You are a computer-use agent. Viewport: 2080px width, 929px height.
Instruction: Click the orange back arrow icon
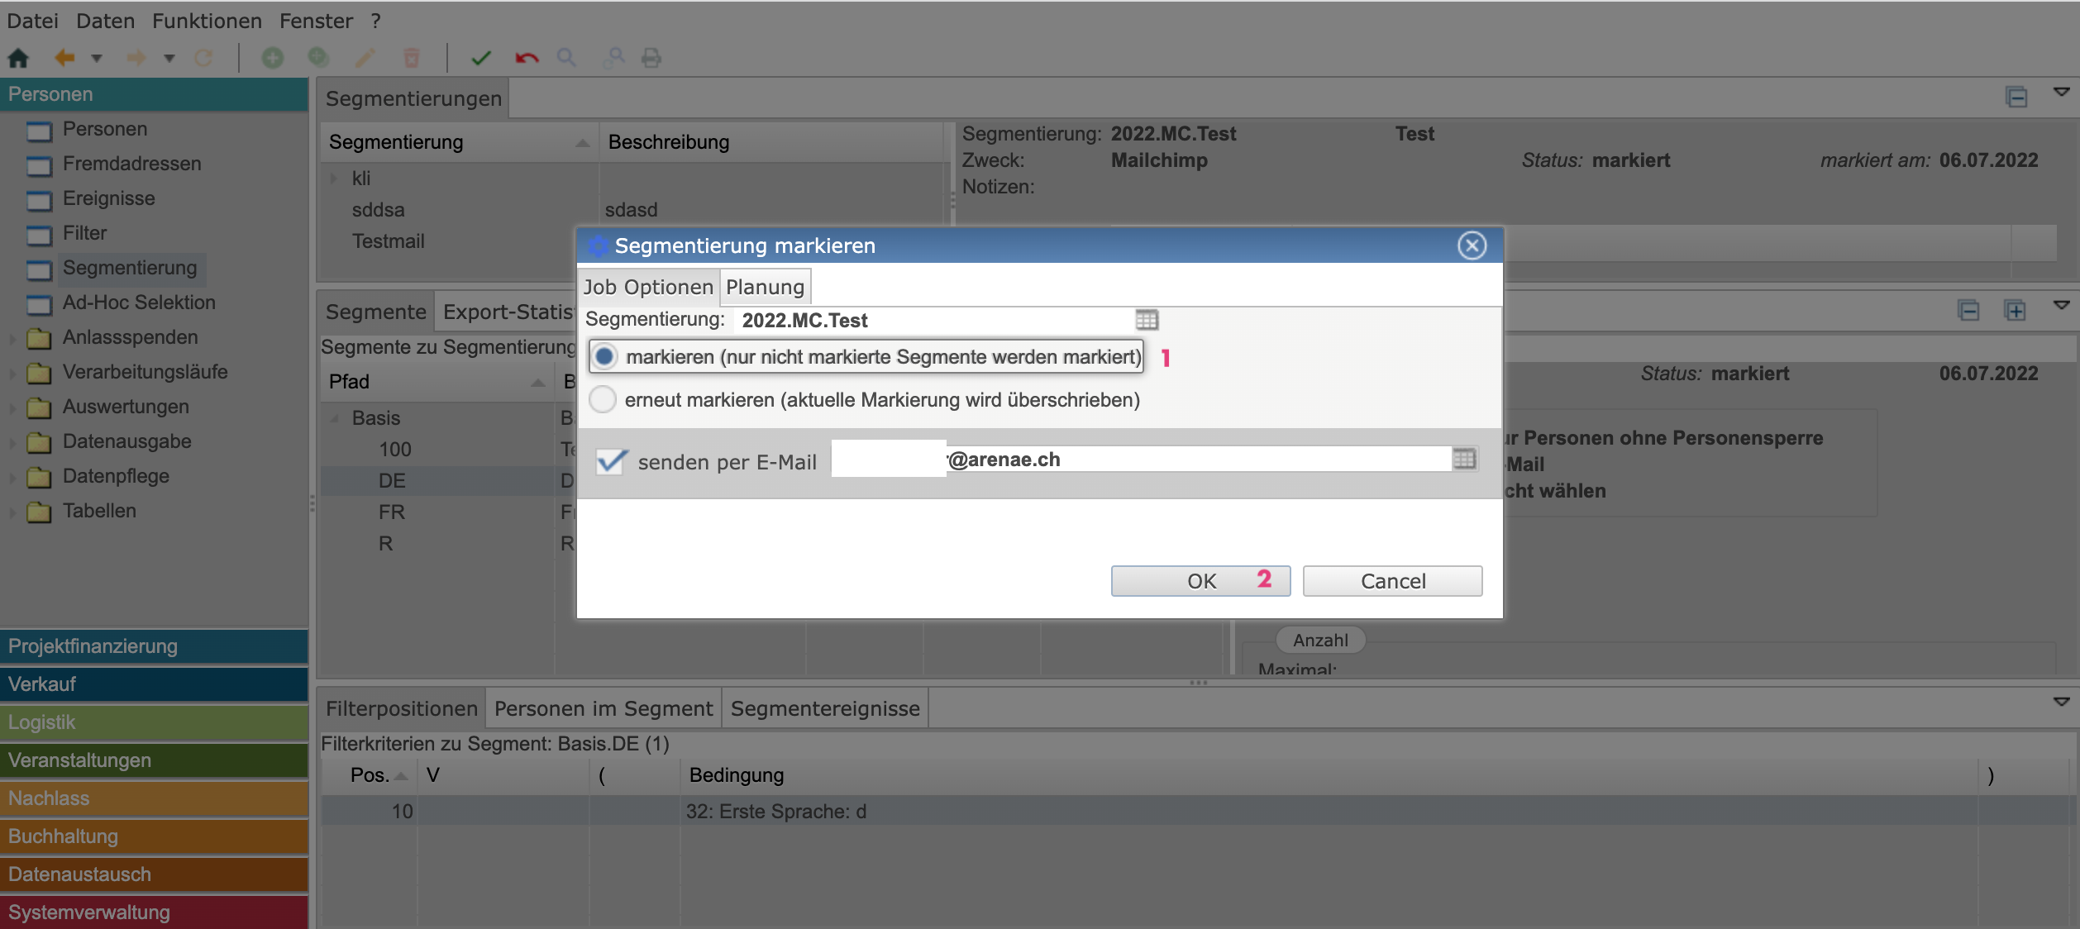[64, 58]
